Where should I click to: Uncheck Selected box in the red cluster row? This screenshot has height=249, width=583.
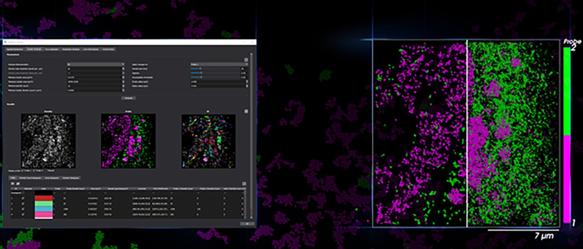click(x=23, y=198)
